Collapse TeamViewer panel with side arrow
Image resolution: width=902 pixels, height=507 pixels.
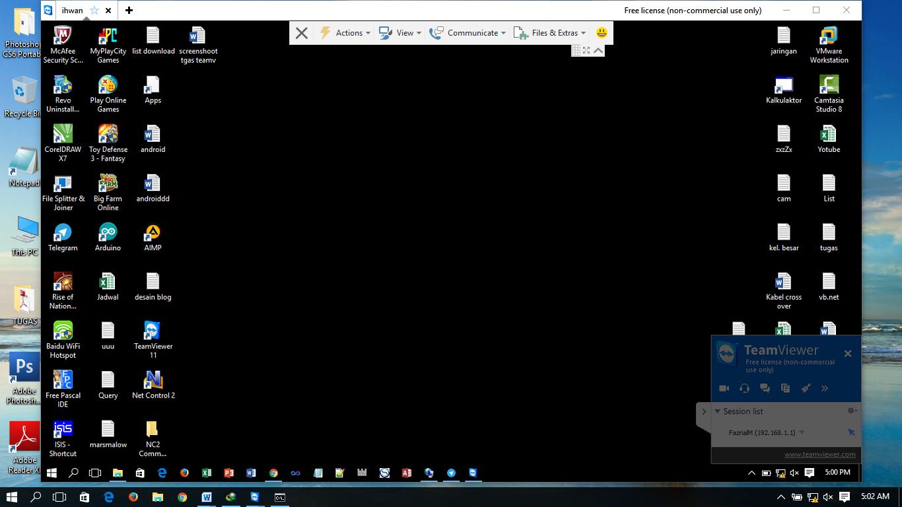[x=704, y=411]
